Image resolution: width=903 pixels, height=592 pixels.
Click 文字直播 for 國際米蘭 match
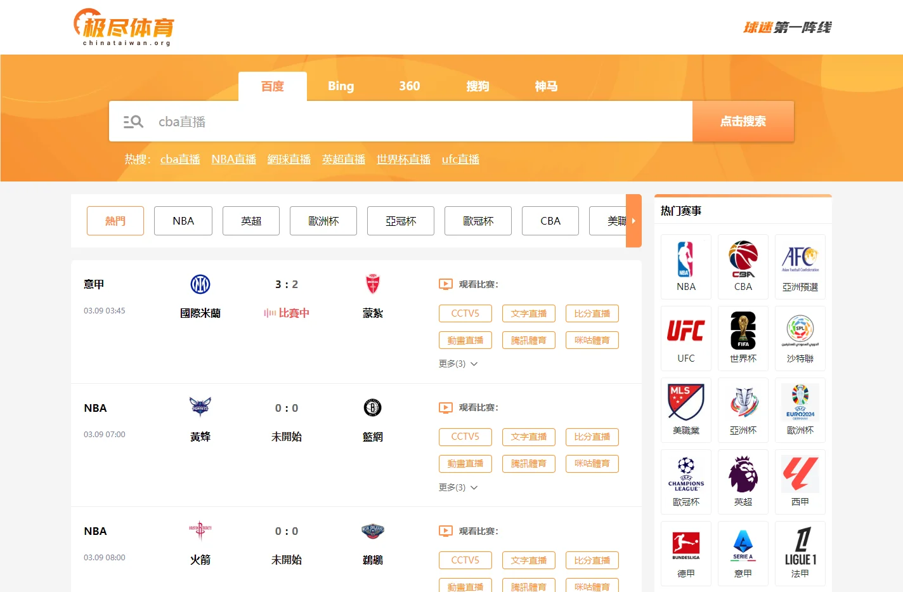[529, 313]
